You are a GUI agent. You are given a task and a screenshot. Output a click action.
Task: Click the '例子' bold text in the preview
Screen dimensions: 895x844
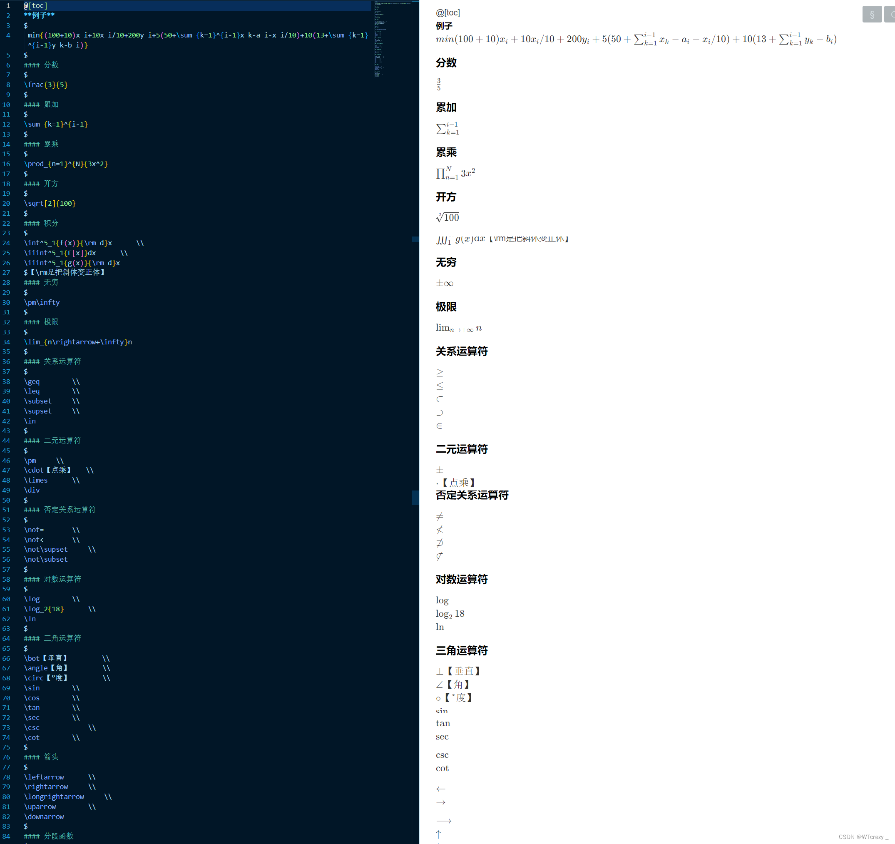point(444,26)
